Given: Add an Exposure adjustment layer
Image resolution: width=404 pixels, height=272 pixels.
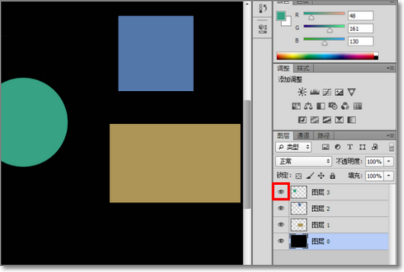Looking at the screenshot, I should pos(339,92).
